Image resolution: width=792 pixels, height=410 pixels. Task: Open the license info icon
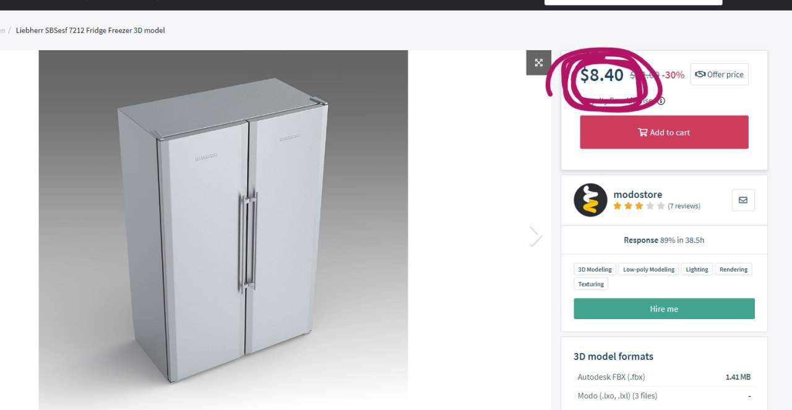click(661, 101)
